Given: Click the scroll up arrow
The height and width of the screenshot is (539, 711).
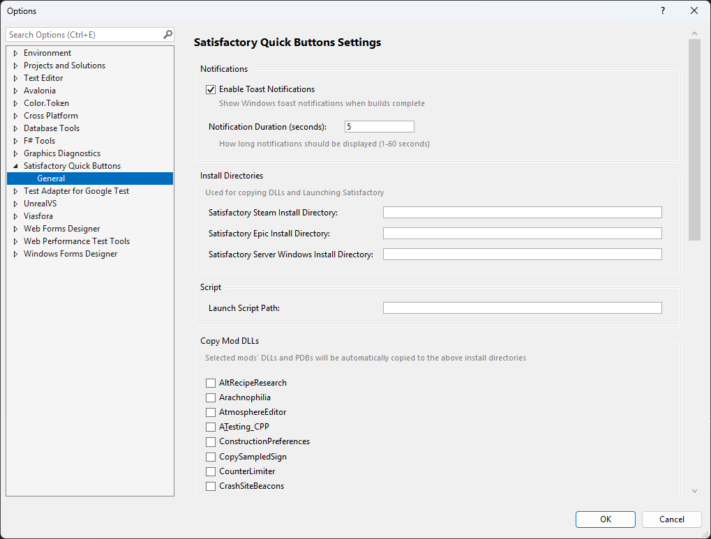Looking at the screenshot, I should click(x=694, y=33).
